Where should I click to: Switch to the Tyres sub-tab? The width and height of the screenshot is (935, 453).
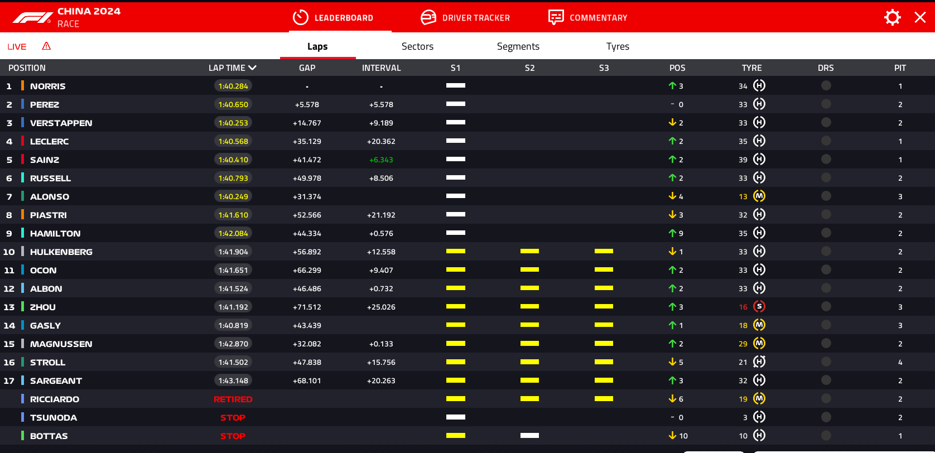click(x=618, y=46)
